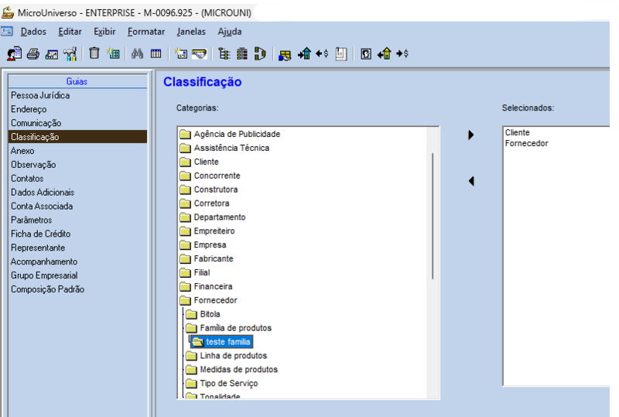Show the Contatos guide

click(77, 178)
